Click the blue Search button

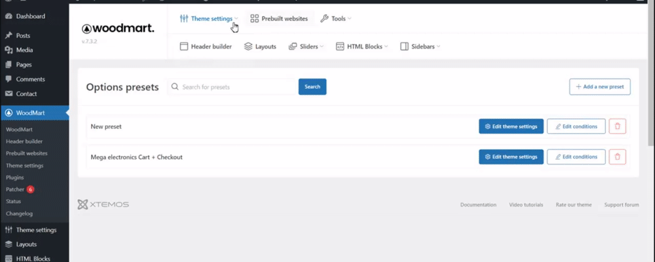[x=312, y=87]
